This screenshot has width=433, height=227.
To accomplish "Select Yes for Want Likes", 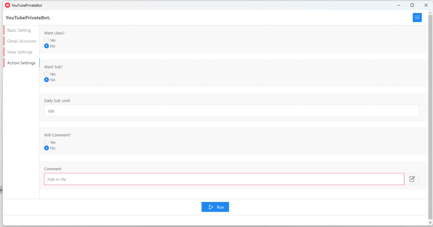I will (x=47, y=40).
